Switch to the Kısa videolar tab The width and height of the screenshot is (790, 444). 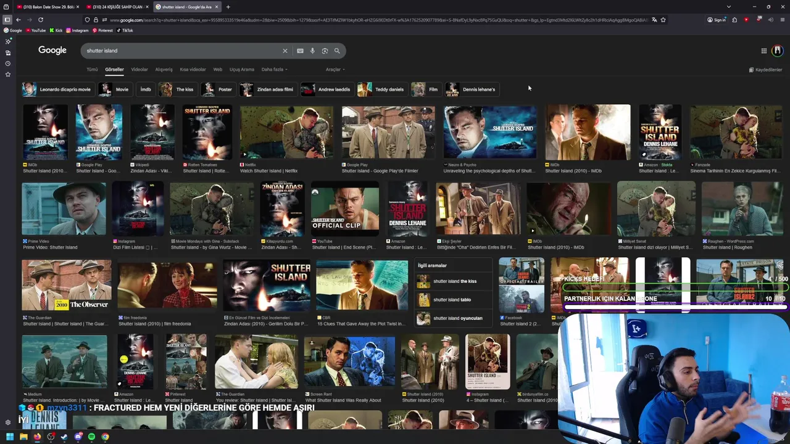[x=193, y=70]
